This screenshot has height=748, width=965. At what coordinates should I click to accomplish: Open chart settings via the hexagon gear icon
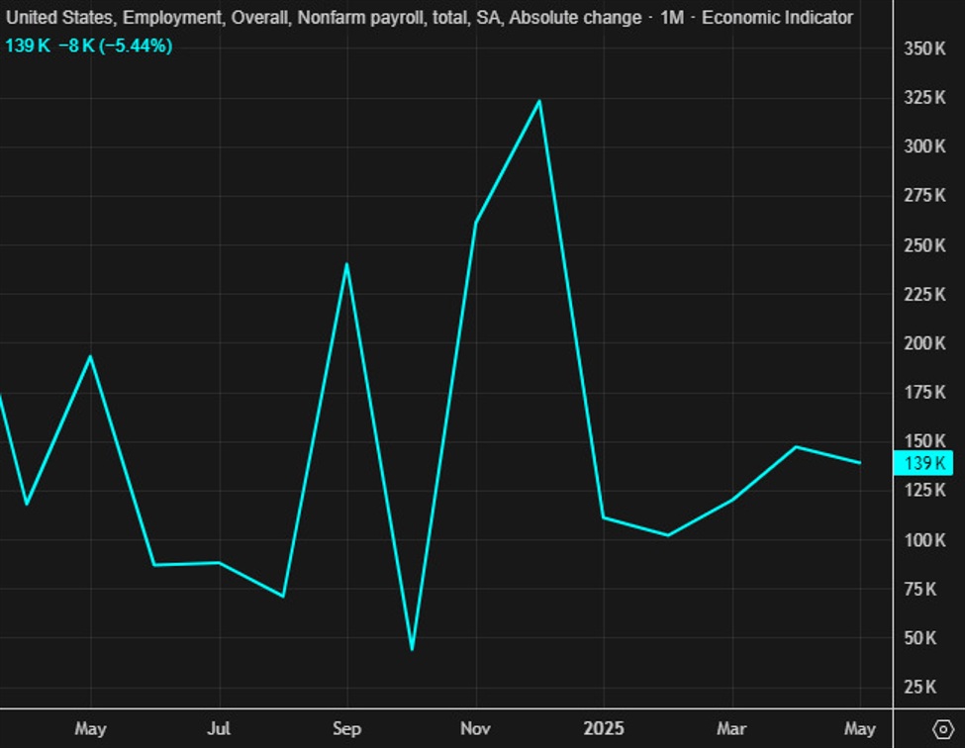941,729
